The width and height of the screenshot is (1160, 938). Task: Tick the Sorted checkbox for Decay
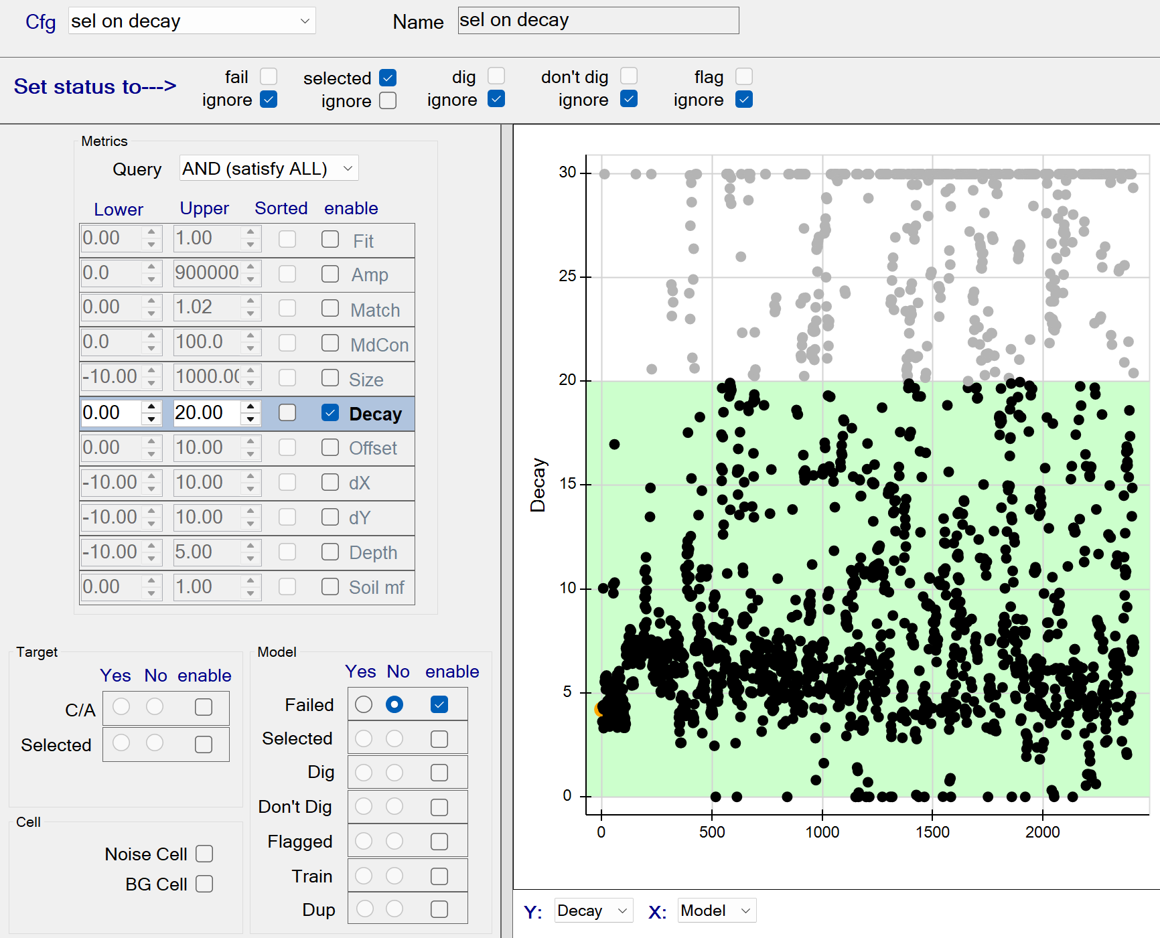click(x=287, y=412)
